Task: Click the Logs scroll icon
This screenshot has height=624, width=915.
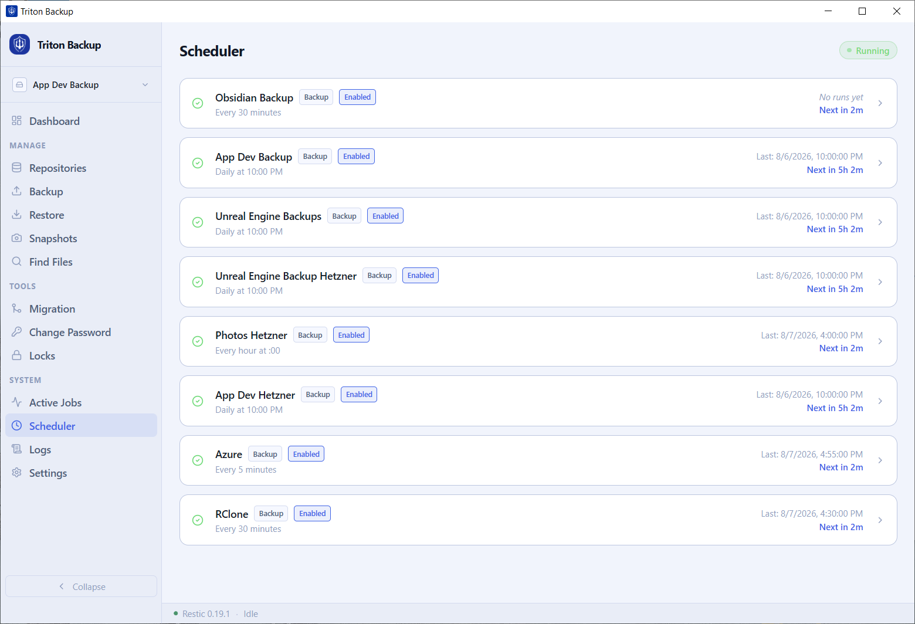Action: point(16,449)
